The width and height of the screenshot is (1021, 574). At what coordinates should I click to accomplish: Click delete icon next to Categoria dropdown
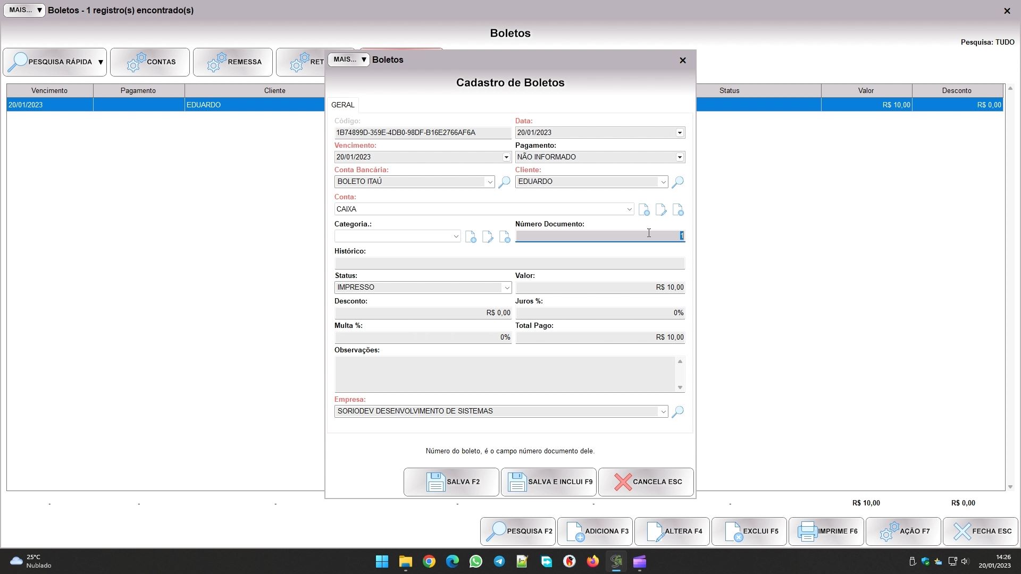pos(505,237)
